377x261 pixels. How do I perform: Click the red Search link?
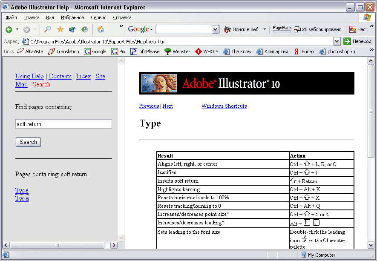click(41, 84)
